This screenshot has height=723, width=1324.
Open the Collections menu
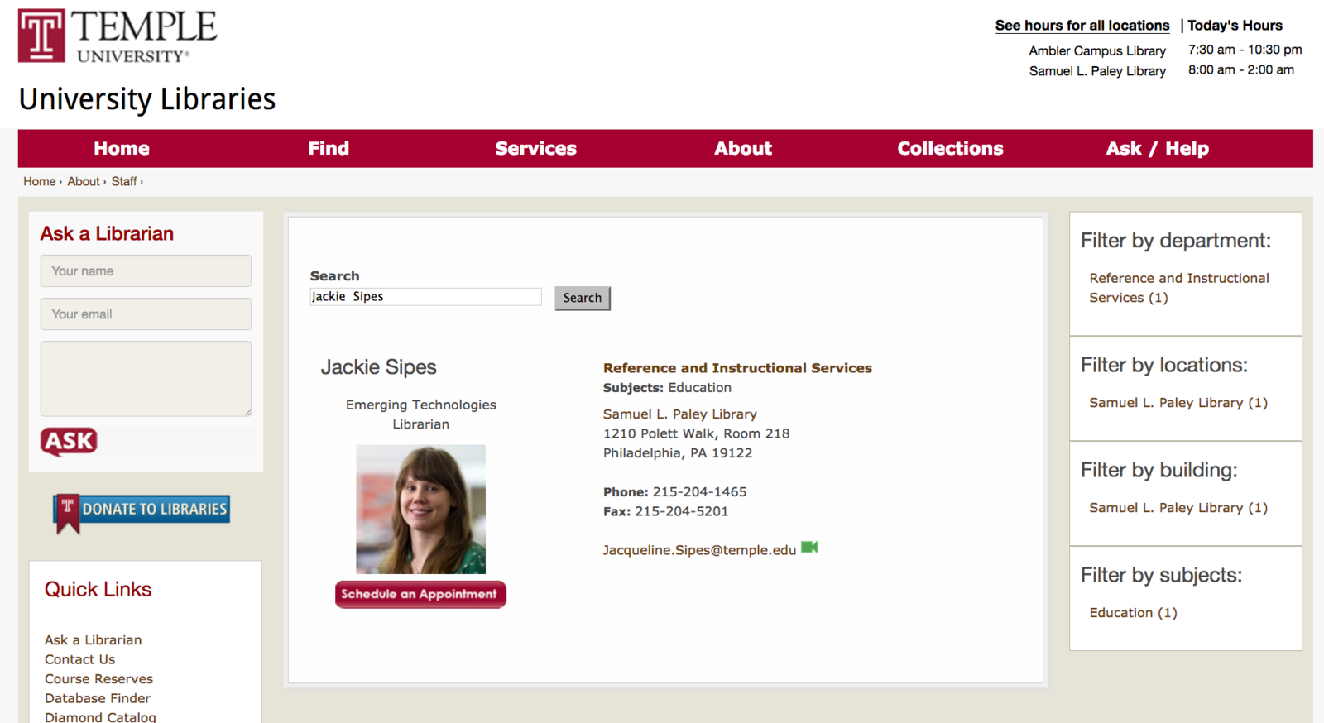click(950, 149)
